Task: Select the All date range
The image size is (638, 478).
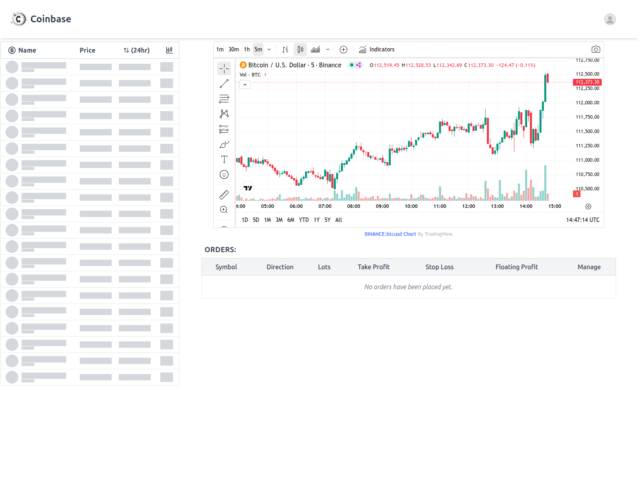Action: coord(339,220)
